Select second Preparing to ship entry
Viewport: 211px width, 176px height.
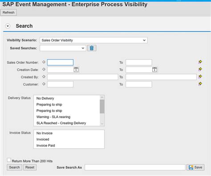(67, 111)
